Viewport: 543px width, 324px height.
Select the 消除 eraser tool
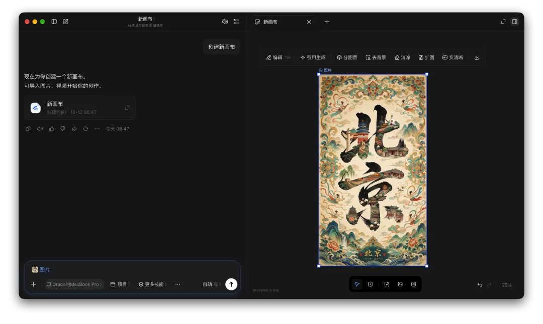[402, 57]
